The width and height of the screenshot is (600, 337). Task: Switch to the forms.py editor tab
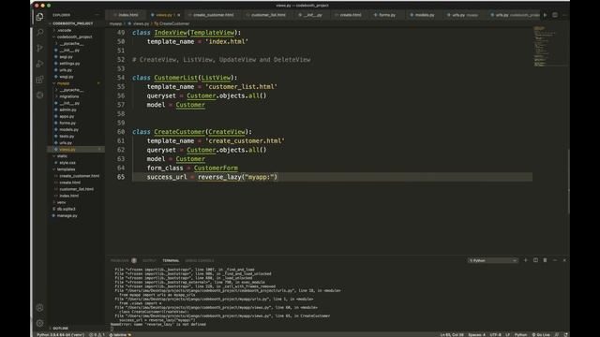tap(385, 15)
